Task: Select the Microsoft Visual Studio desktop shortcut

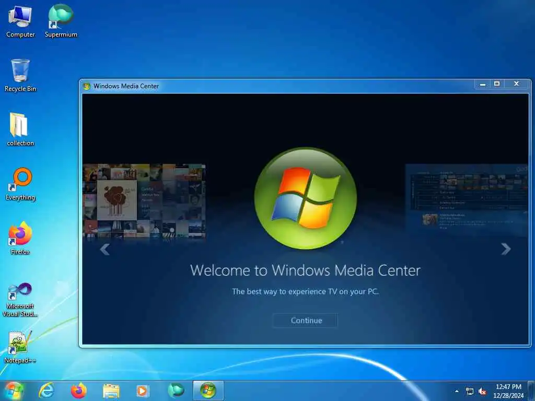Action: 20,300
